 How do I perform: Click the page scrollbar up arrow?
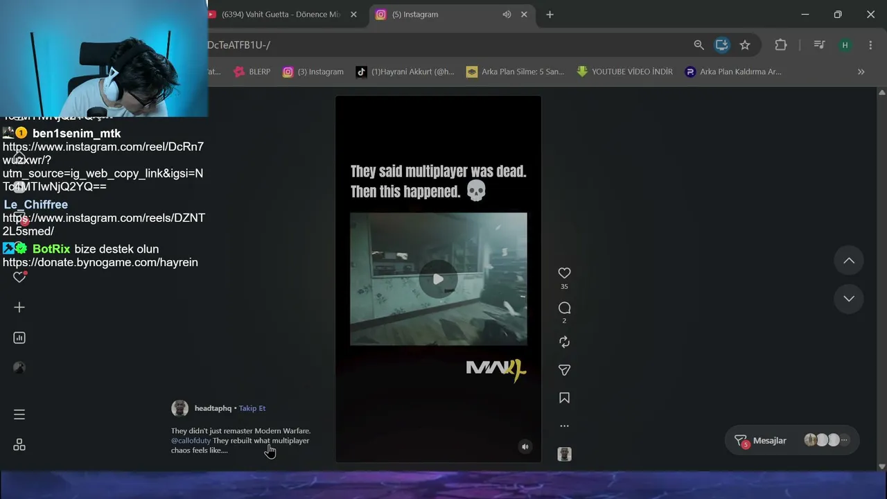881,92
